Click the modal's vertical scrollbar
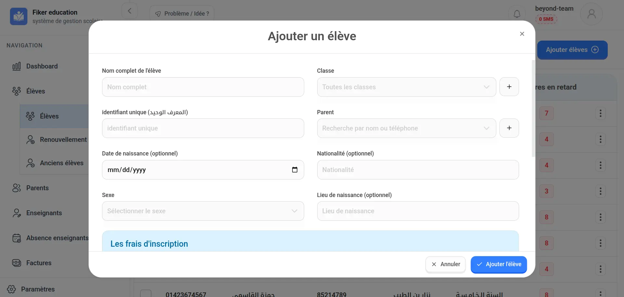This screenshot has width=624, height=297. click(x=533, y=109)
